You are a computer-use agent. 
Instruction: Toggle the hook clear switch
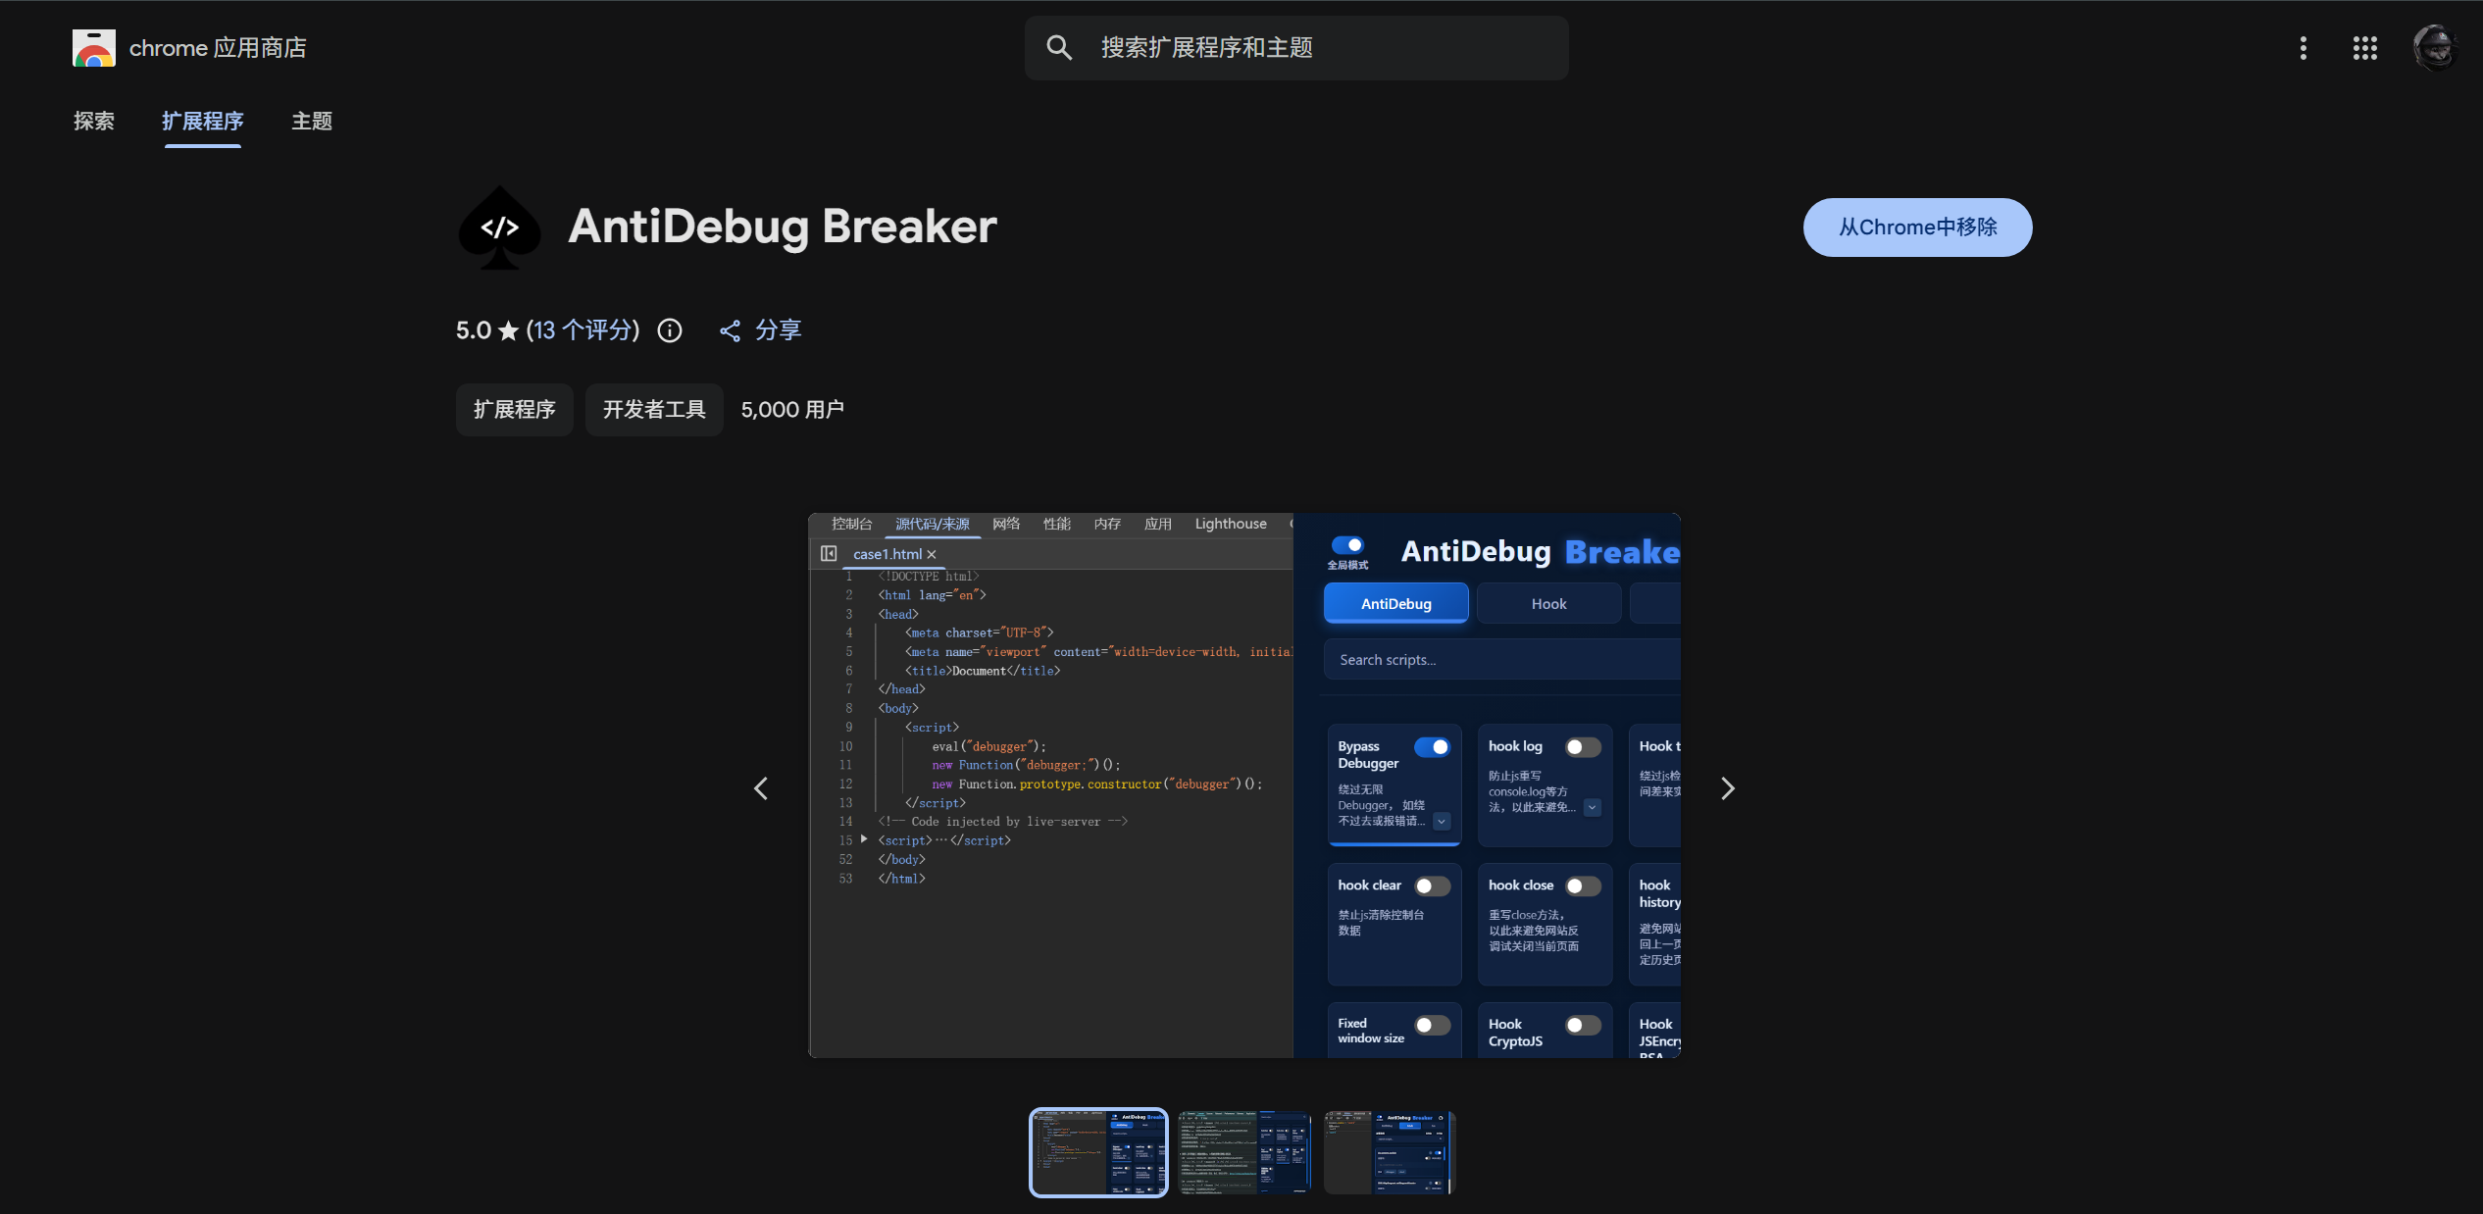1433,886
